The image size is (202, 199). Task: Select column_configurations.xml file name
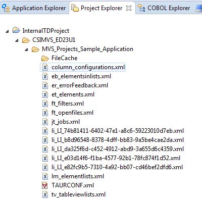tap(88, 67)
